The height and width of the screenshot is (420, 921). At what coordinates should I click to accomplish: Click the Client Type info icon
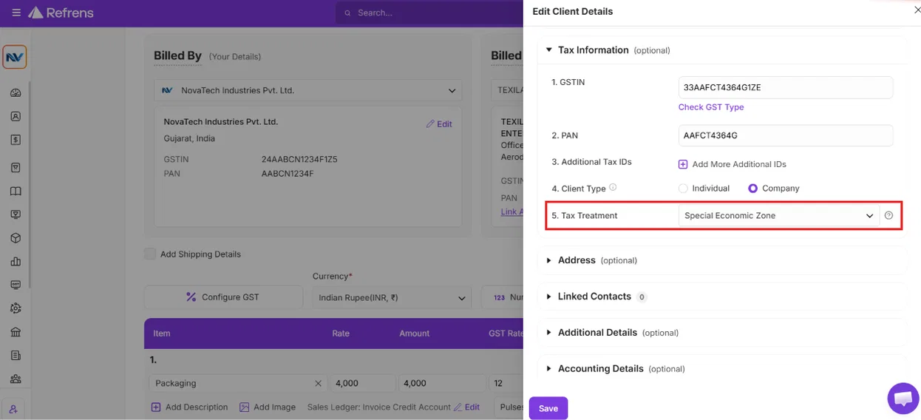coord(613,188)
